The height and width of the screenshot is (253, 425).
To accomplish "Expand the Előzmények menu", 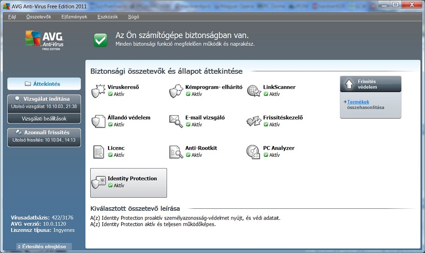I will pos(74,17).
